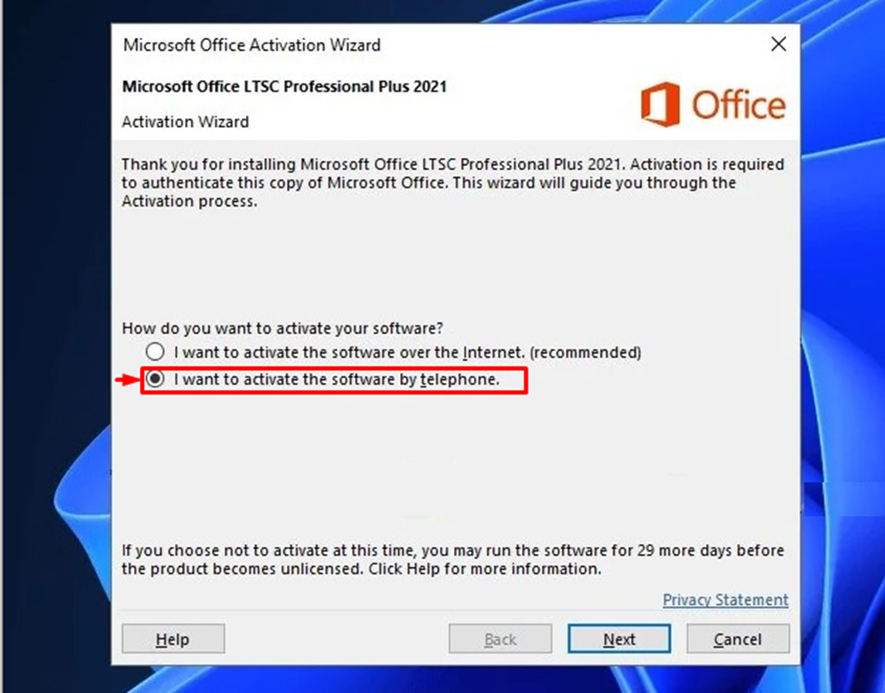
Task: Click the word 'Office' beside the logo
Action: pyautogui.click(x=739, y=105)
